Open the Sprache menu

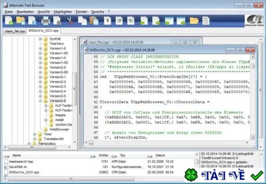pyautogui.click(x=97, y=12)
